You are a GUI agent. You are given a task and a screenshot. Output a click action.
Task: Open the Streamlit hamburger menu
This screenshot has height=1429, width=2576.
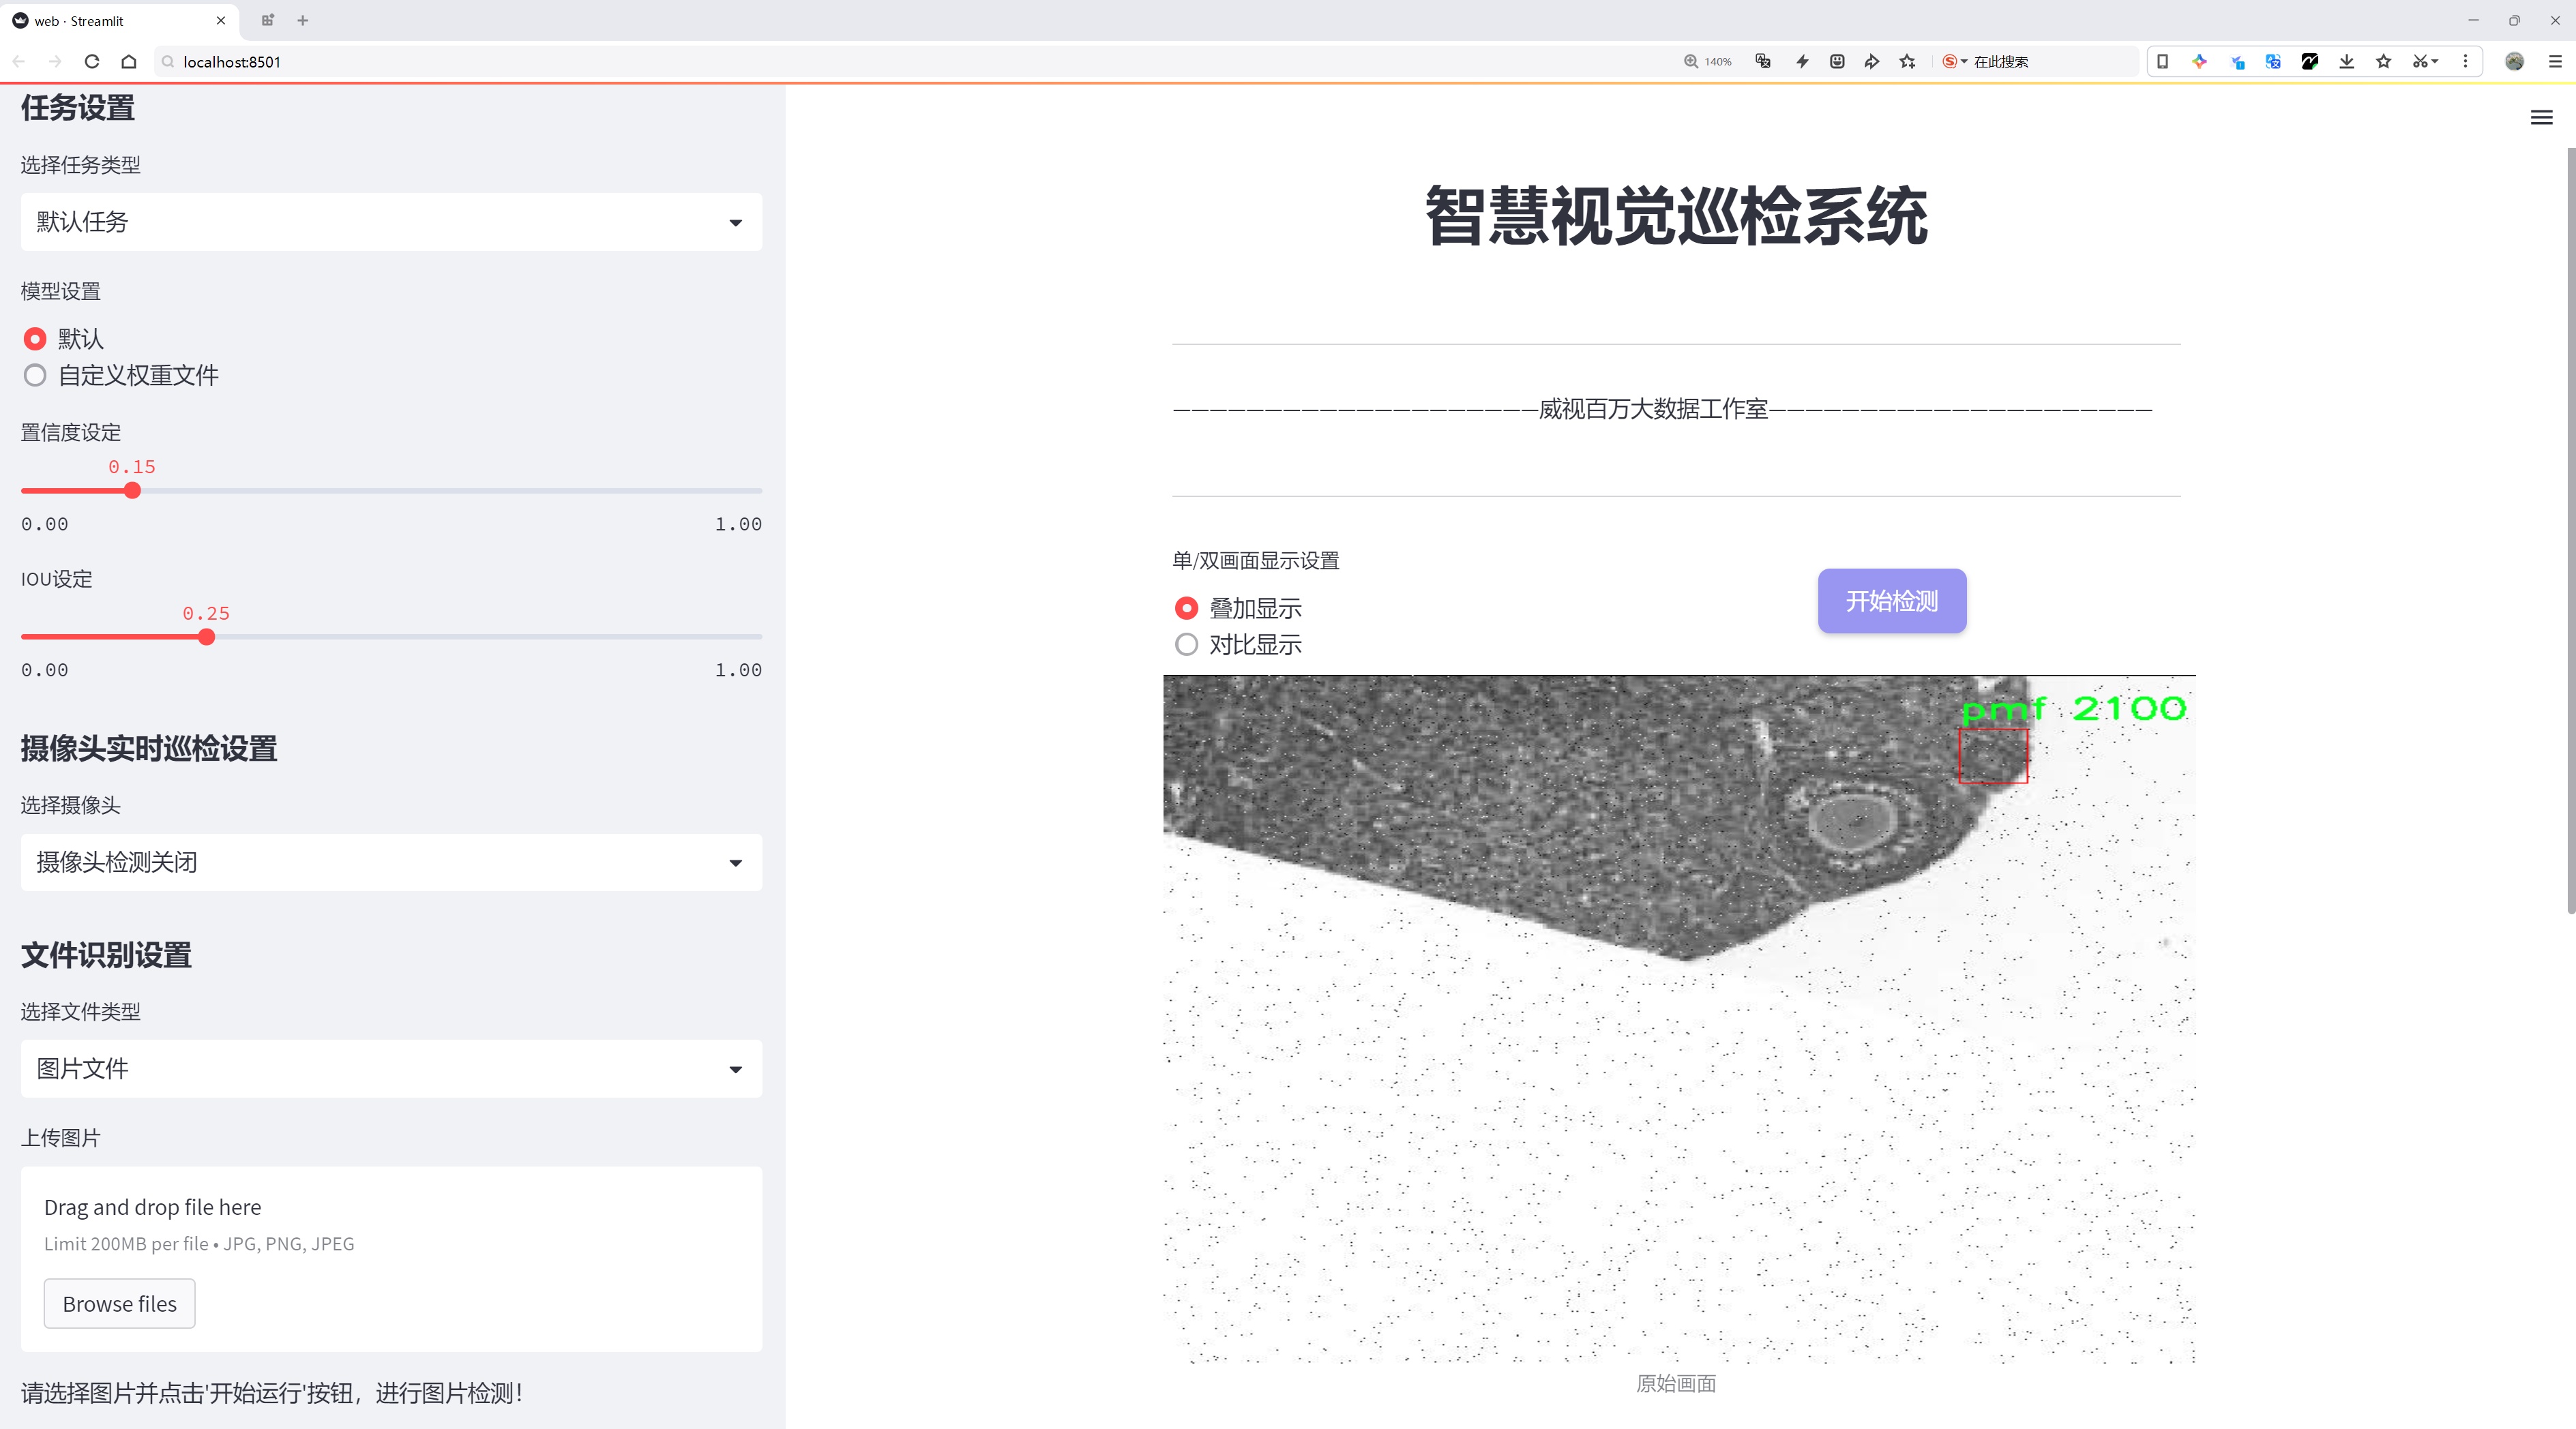pyautogui.click(x=2541, y=118)
